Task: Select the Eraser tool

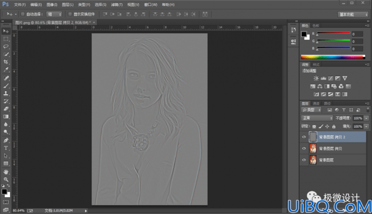Action: [x=6, y=109]
